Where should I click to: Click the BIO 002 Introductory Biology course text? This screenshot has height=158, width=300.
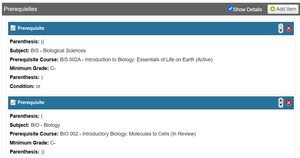[x=128, y=134]
